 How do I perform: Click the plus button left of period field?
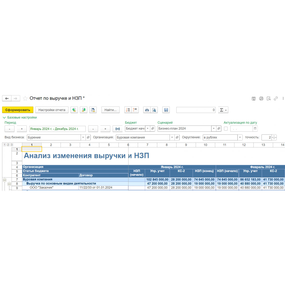tap(22, 129)
